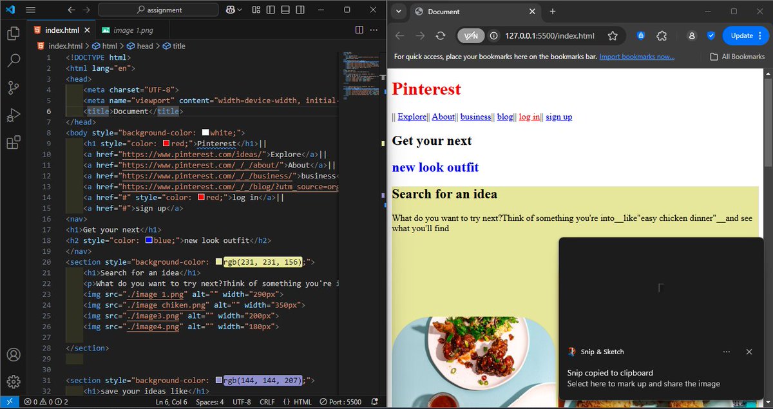Open the Run and Debug view
Image resolution: width=773 pixels, height=409 pixels.
coord(14,116)
